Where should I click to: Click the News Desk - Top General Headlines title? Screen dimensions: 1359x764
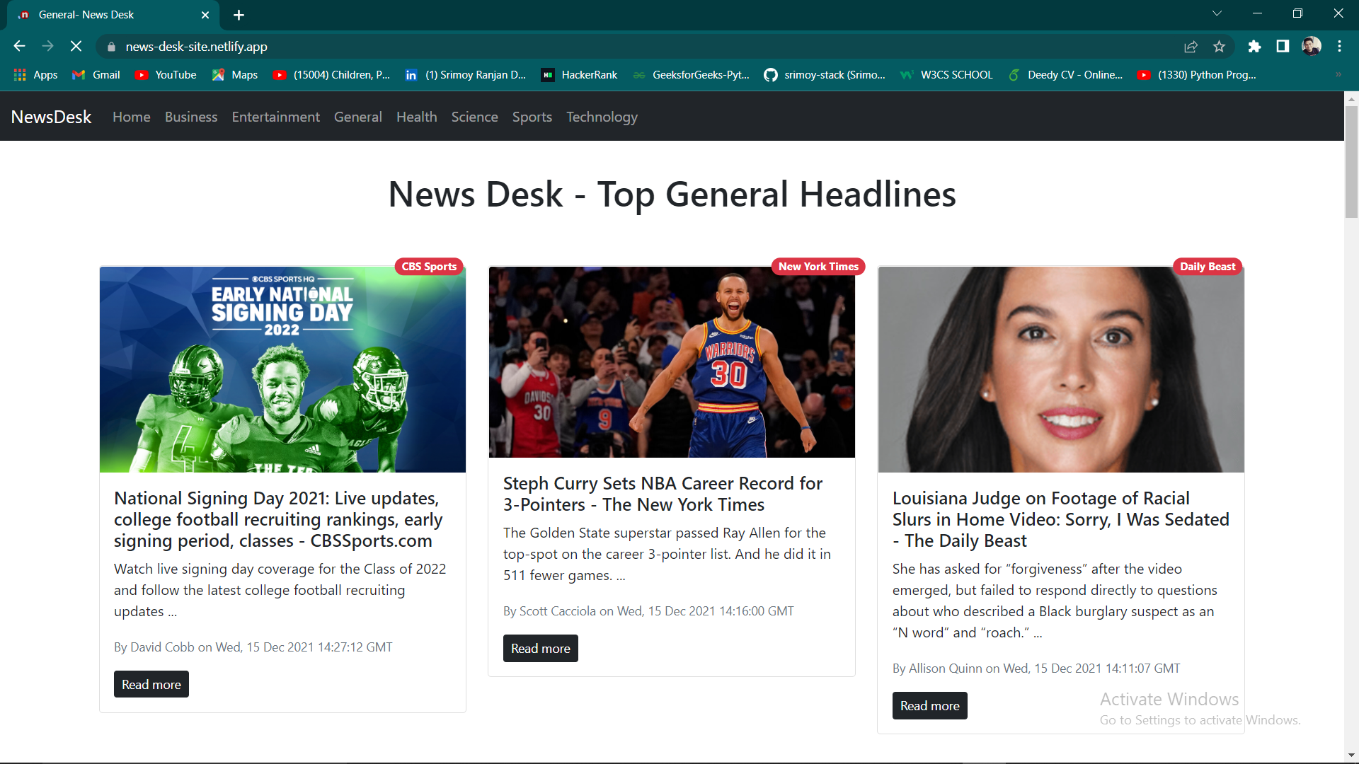point(672,194)
